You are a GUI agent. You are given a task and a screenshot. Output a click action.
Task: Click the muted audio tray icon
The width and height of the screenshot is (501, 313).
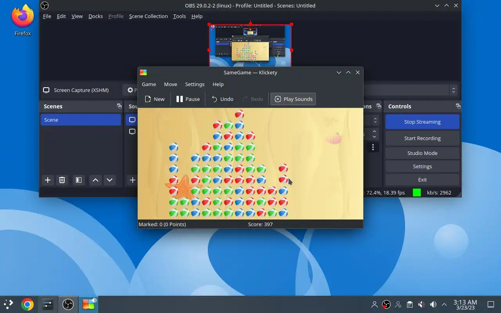pos(421,304)
